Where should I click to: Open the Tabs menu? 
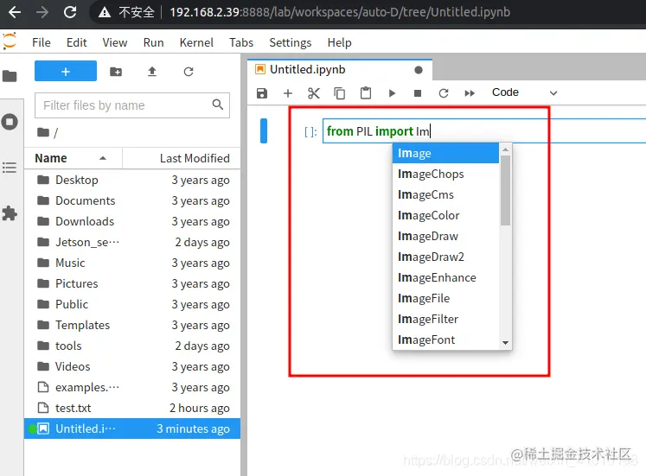pyautogui.click(x=241, y=42)
